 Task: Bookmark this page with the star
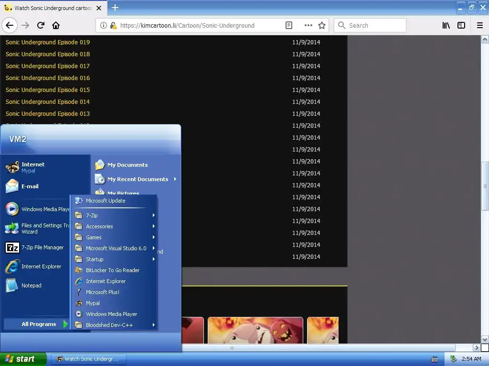click(x=322, y=25)
